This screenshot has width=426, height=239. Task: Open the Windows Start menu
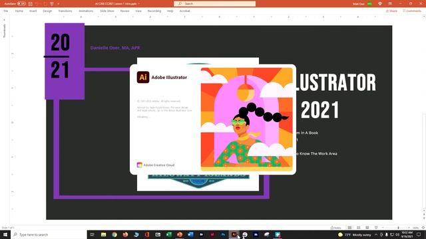tap(5, 234)
